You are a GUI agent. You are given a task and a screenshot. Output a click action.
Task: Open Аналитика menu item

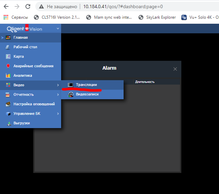(x=30, y=76)
